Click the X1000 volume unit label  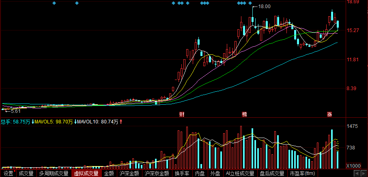coord(354,166)
